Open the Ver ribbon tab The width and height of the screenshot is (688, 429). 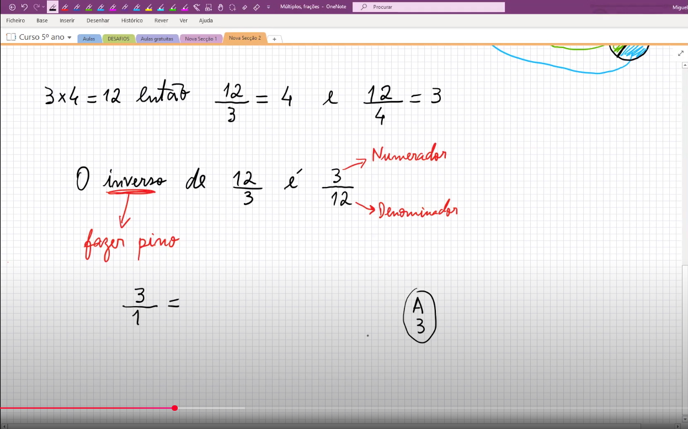(184, 20)
